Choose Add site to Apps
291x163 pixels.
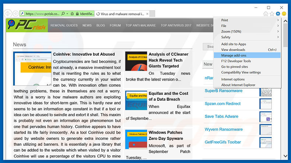tap(247, 44)
